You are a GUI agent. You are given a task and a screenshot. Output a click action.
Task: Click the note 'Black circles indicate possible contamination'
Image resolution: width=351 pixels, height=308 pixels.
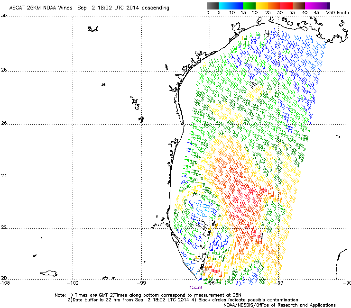(248, 300)
